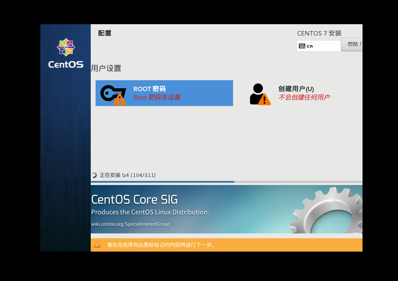Screen dimensions: 398x281
Task: Open the ROOT 密码 settings tile
Action: point(164,93)
